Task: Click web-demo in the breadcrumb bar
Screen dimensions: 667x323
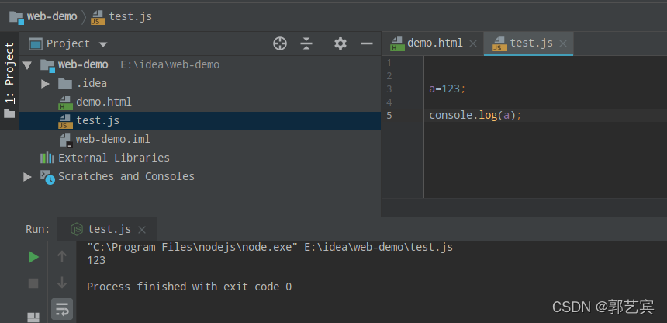Action: click(52, 16)
